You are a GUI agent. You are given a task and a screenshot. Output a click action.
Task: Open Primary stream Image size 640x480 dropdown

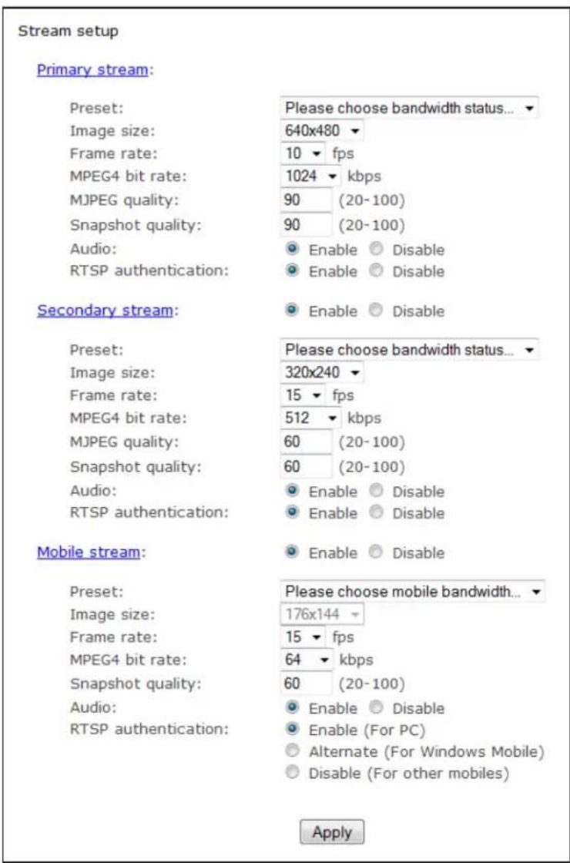322,131
